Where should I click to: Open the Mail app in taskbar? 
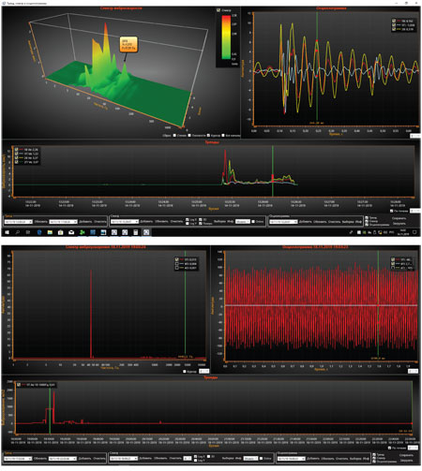point(71,232)
